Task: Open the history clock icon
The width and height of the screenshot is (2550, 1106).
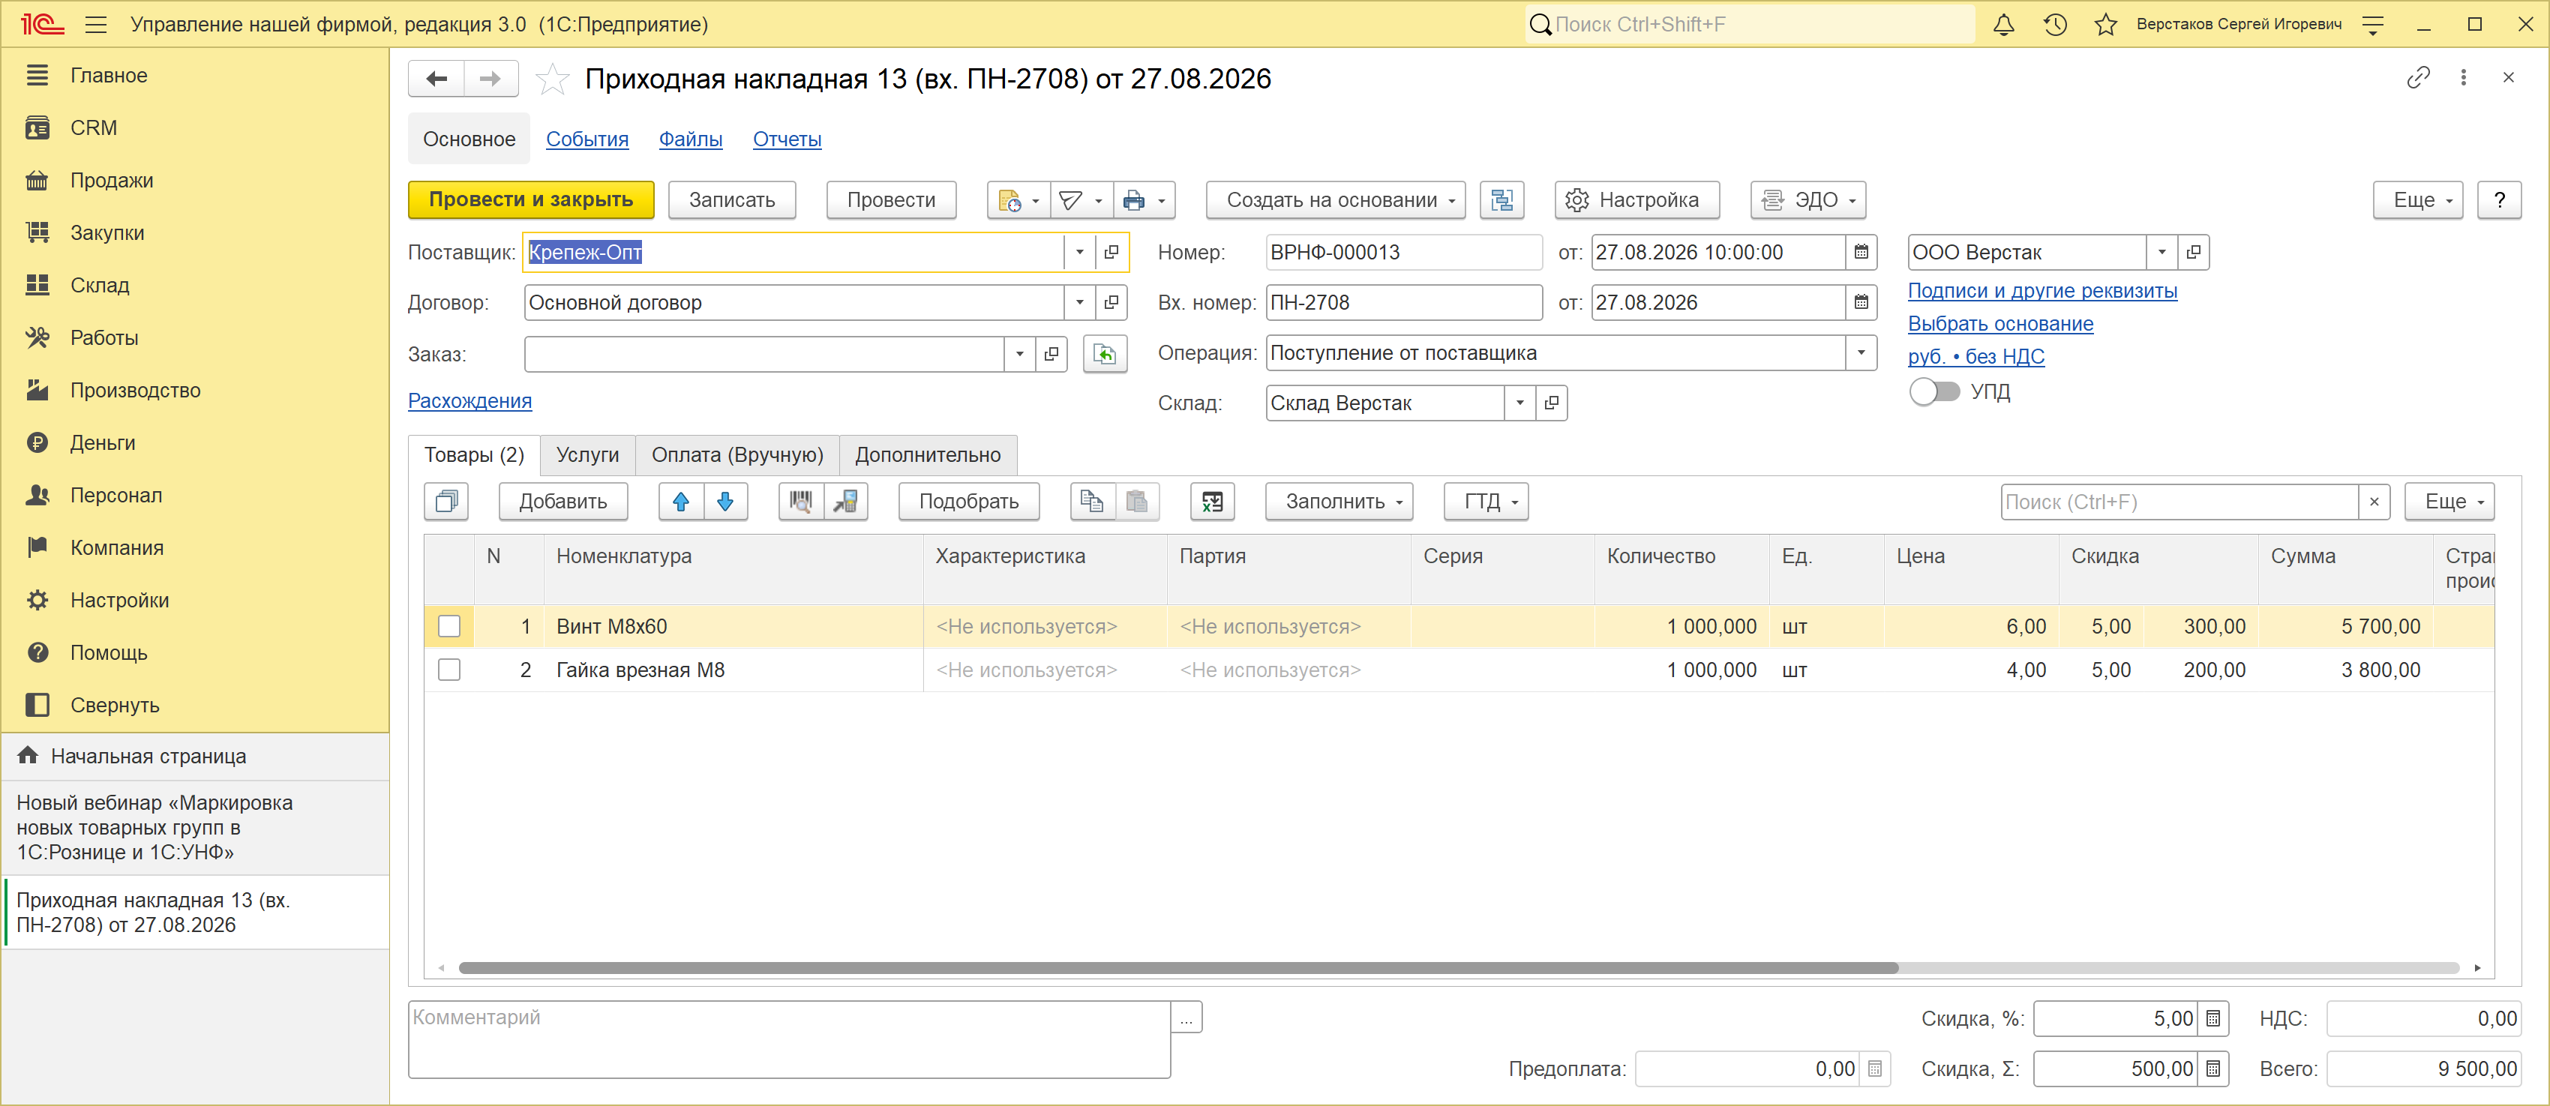Action: (x=2055, y=25)
